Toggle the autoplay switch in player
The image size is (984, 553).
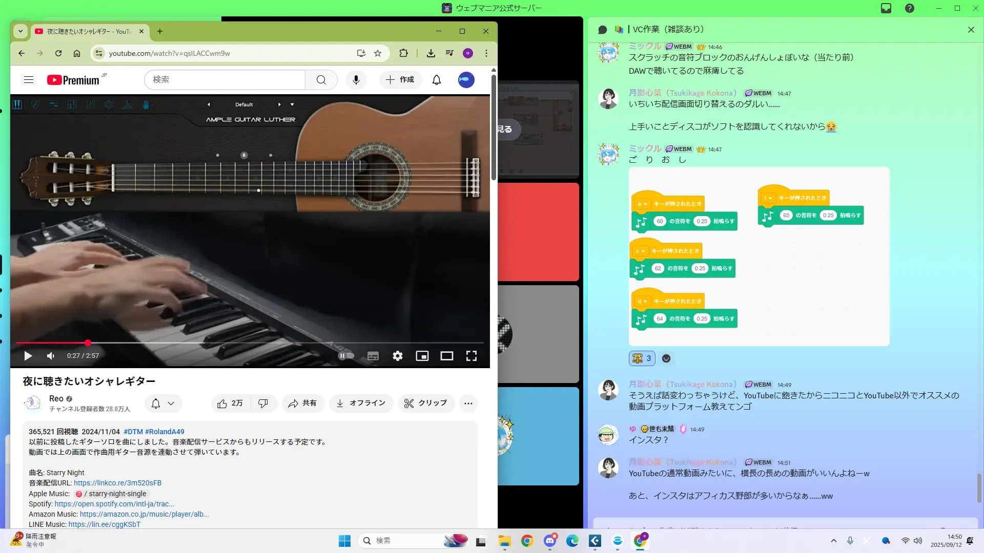(x=346, y=356)
